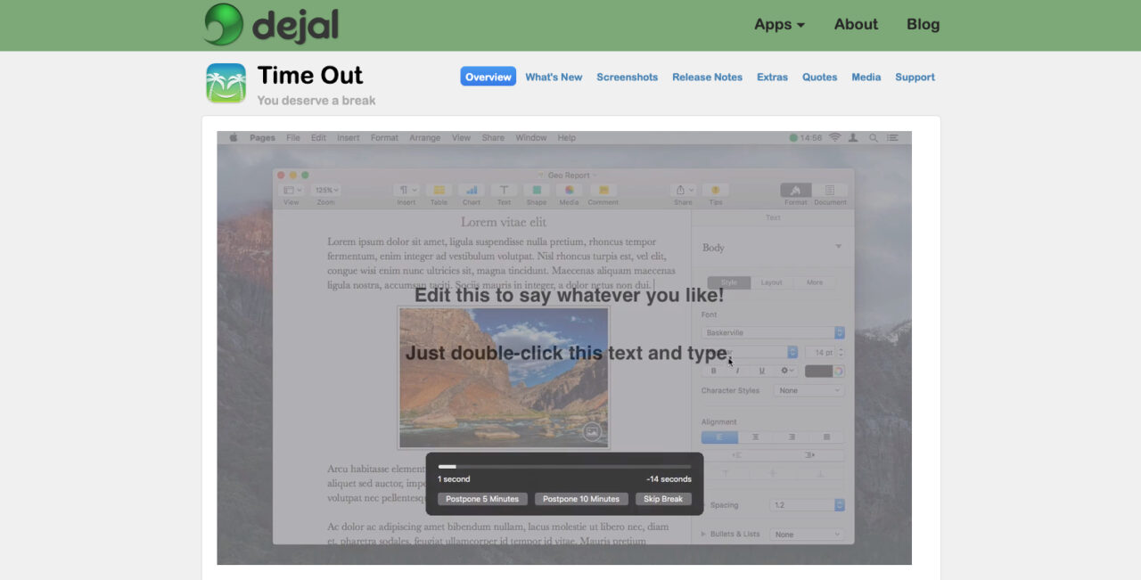Screen dimensions: 1141x580
Task: Open the Format menu in Pages menu bar
Action: [x=384, y=138]
